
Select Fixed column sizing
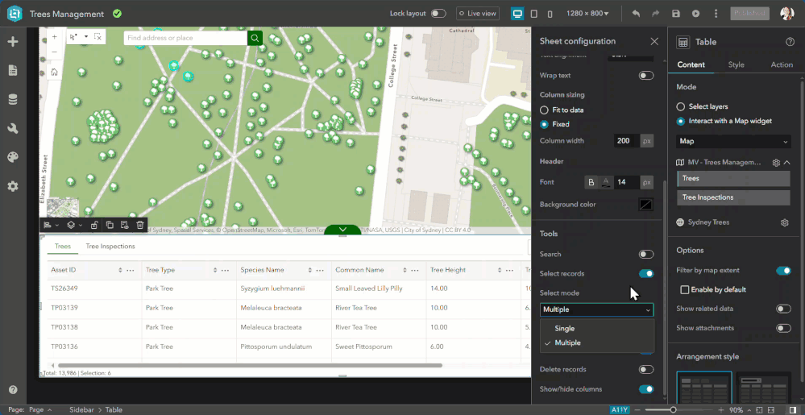coord(544,124)
